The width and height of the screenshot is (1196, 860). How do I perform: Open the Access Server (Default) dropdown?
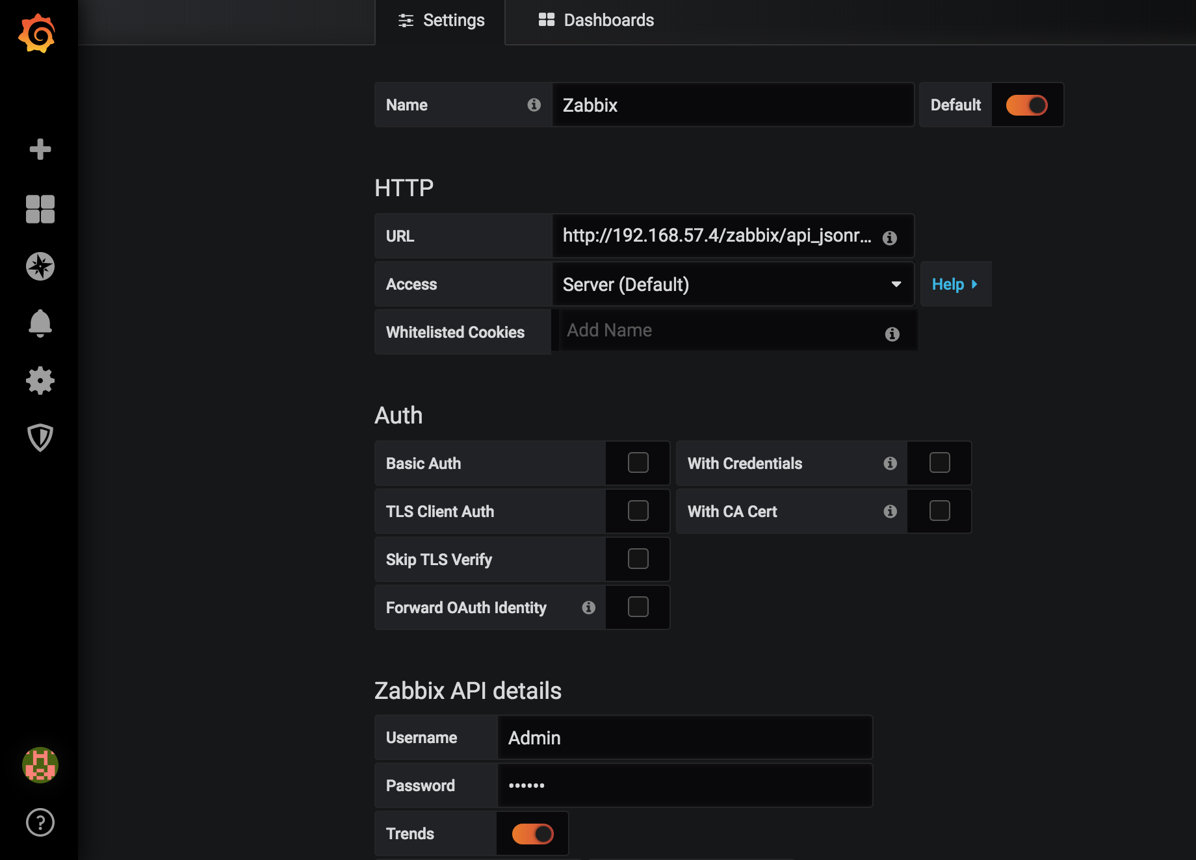coord(733,285)
